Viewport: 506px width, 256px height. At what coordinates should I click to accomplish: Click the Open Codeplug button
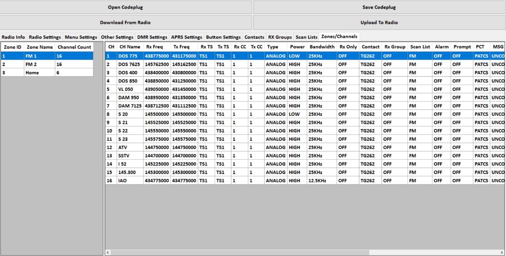(126, 7)
